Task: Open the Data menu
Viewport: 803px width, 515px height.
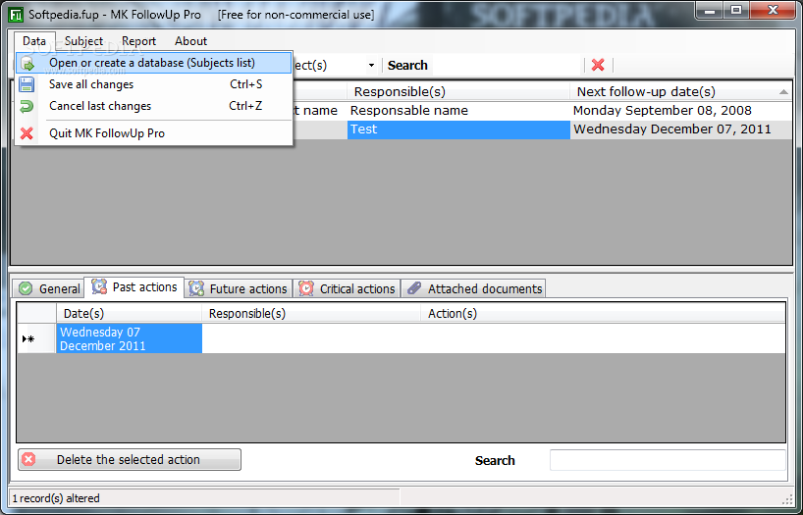Action: pyautogui.click(x=34, y=41)
